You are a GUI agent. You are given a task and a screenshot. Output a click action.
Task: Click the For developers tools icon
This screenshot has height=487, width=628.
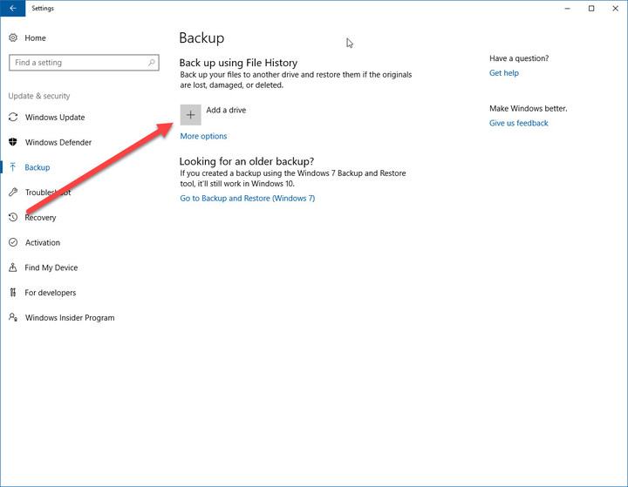coord(13,293)
